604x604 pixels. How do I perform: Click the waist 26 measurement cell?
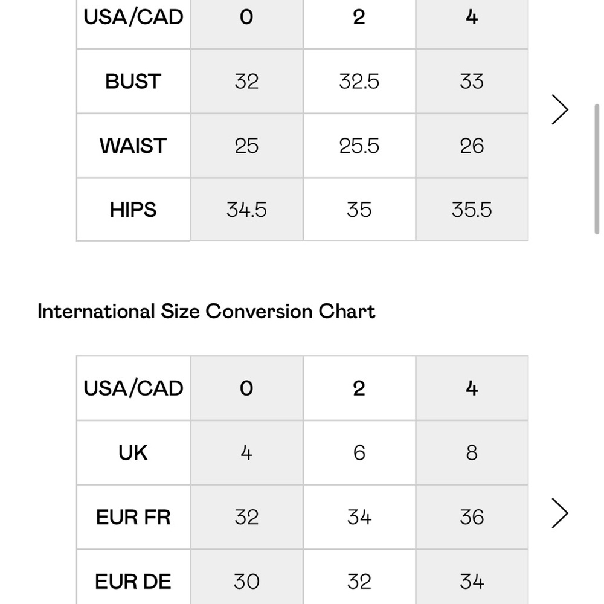pos(472,146)
